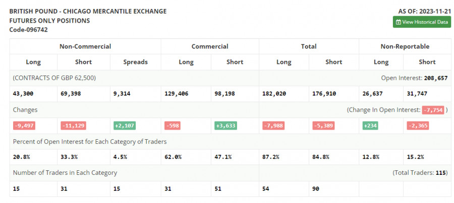This screenshot has width=454, height=203.
Task: Select the Non-Commercial column group header
Action: 85,46
